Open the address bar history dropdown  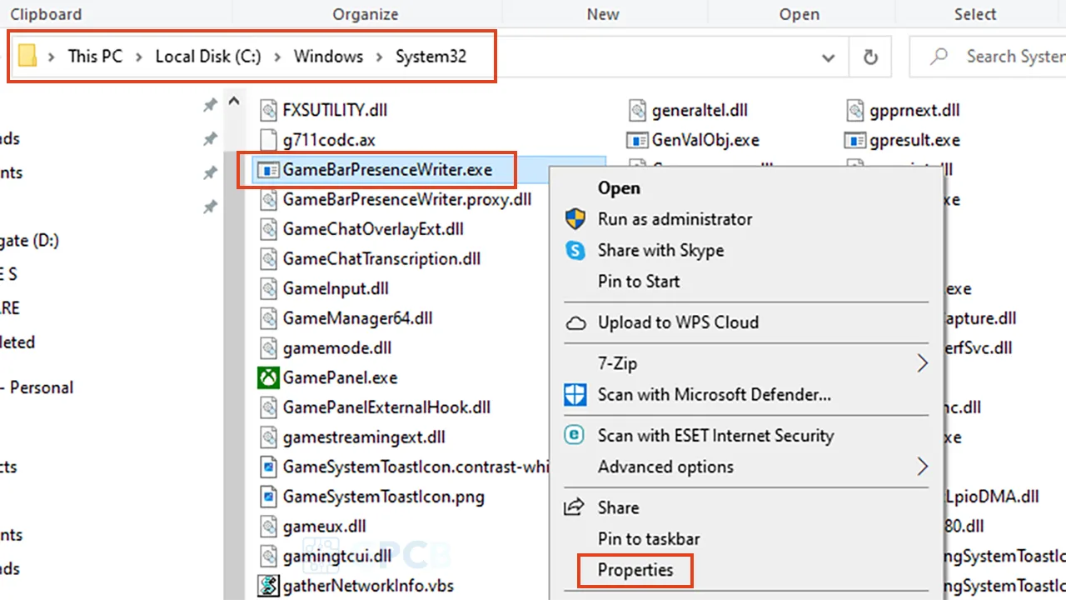tap(829, 57)
